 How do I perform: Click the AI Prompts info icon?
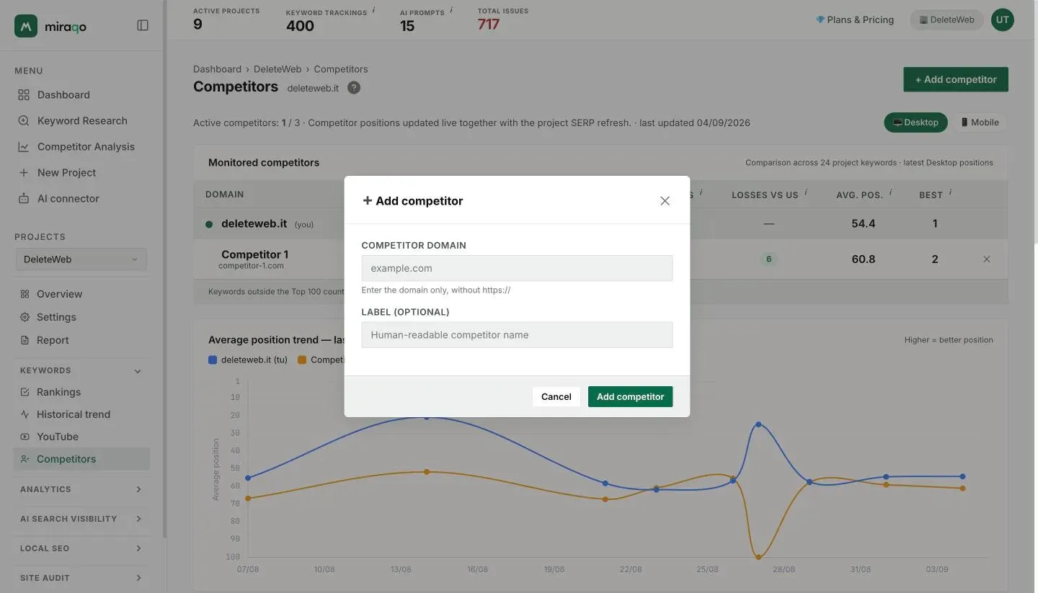pos(451,11)
